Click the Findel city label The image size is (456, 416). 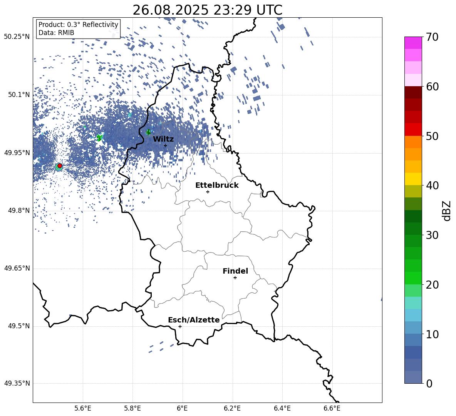pyautogui.click(x=235, y=271)
